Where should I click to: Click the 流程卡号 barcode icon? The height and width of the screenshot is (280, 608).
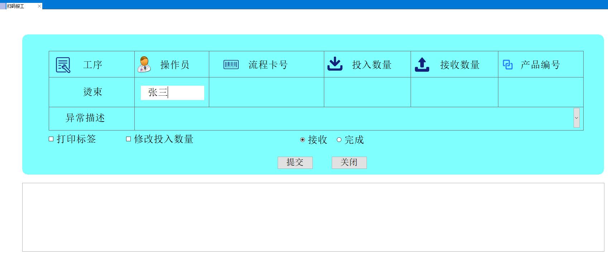(x=231, y=65)
